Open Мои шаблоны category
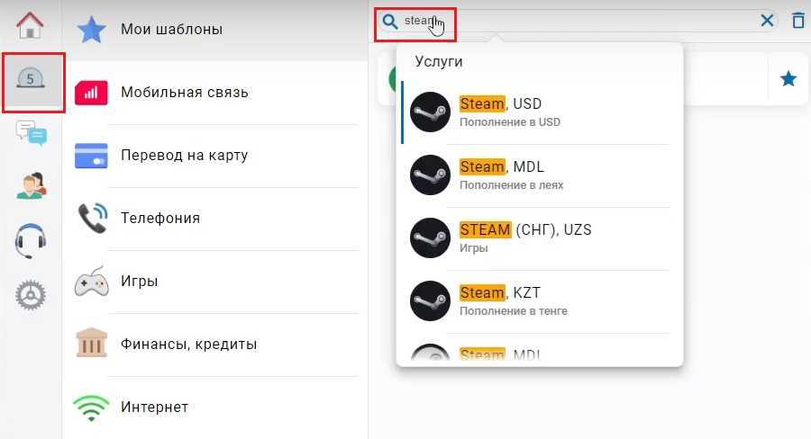The width and height of the screenshot is (811, 439). pyautogui.click(x=214, y=30)
